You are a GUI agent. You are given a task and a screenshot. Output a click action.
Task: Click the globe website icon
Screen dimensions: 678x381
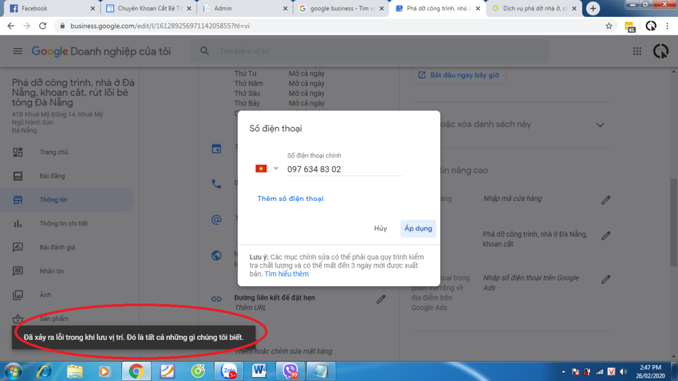[x=216, y=256]
